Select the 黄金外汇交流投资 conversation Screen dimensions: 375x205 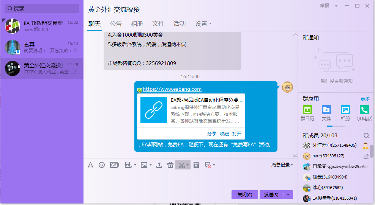tap(42, 68)
